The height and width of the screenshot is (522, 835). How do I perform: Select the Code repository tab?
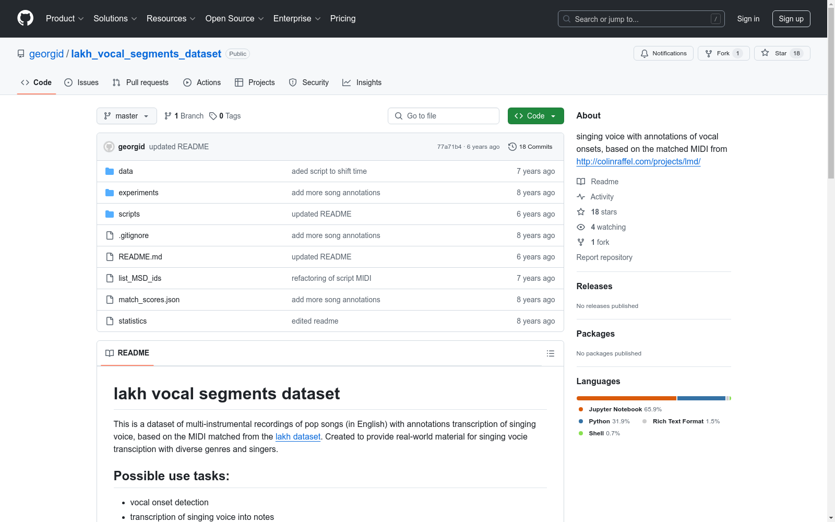[37, 82]
